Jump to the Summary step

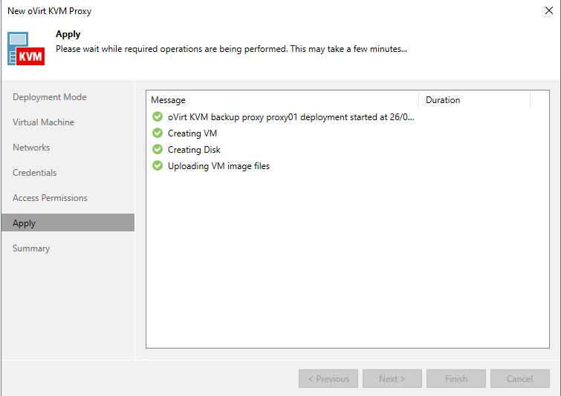point(31,248)
